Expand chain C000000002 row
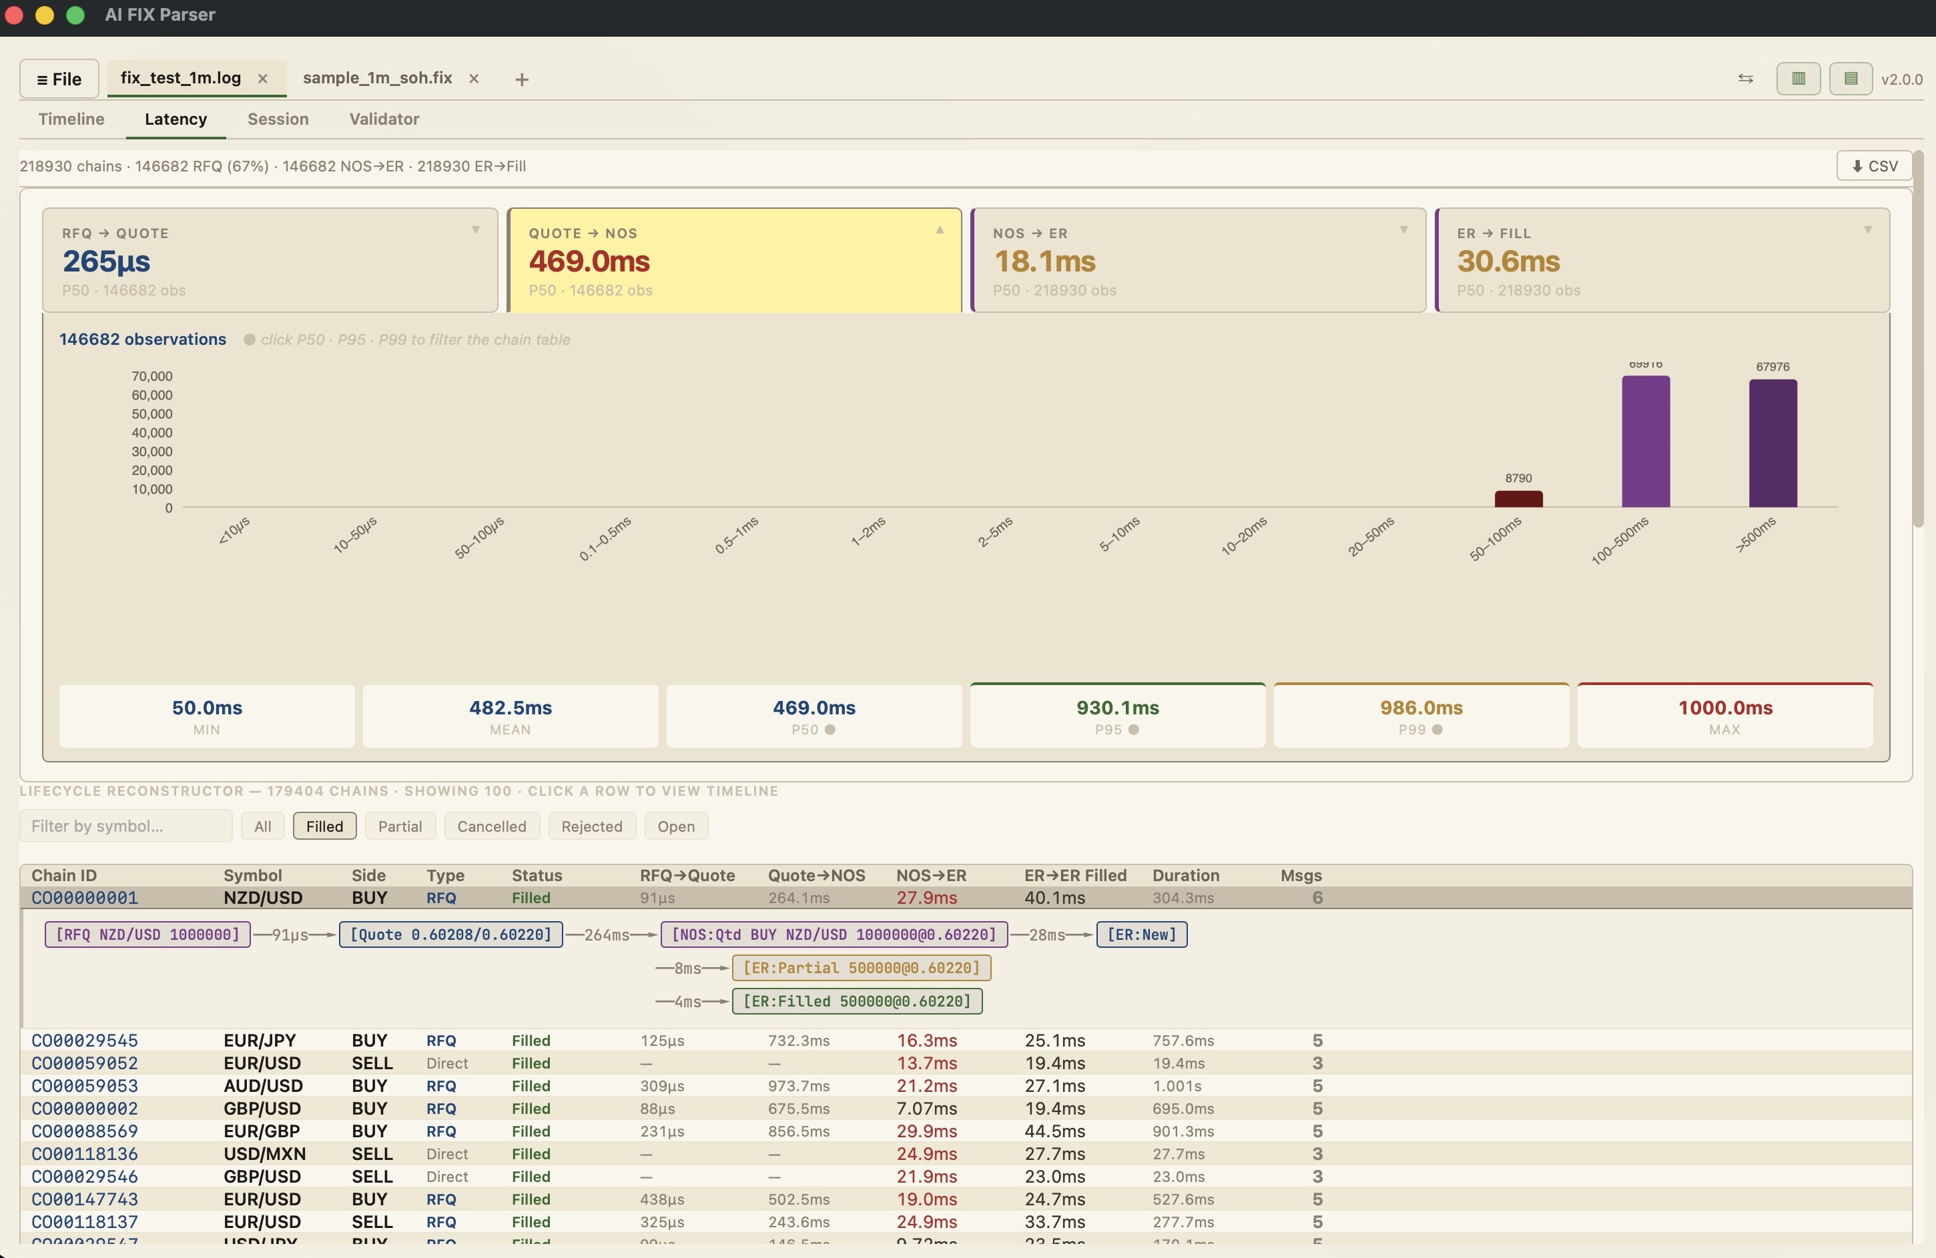1936x1258 pixels. click(x=966, y=1109)
